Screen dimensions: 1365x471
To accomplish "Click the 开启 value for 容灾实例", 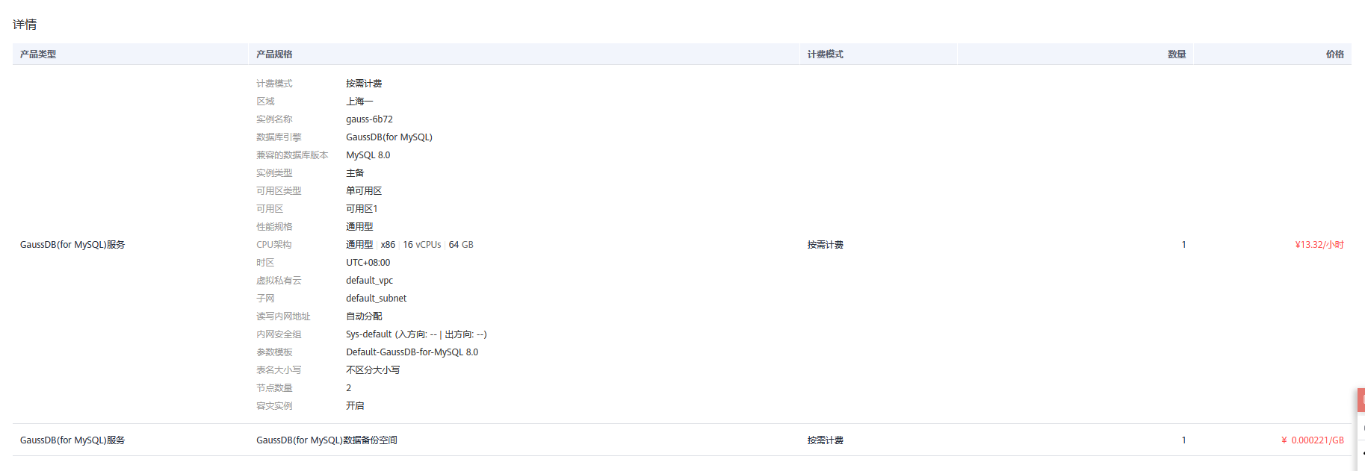I will 355,406.
